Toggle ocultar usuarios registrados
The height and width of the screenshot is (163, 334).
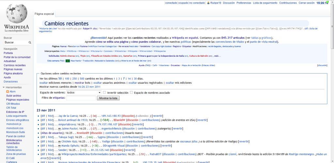click(x=132, y=83)
